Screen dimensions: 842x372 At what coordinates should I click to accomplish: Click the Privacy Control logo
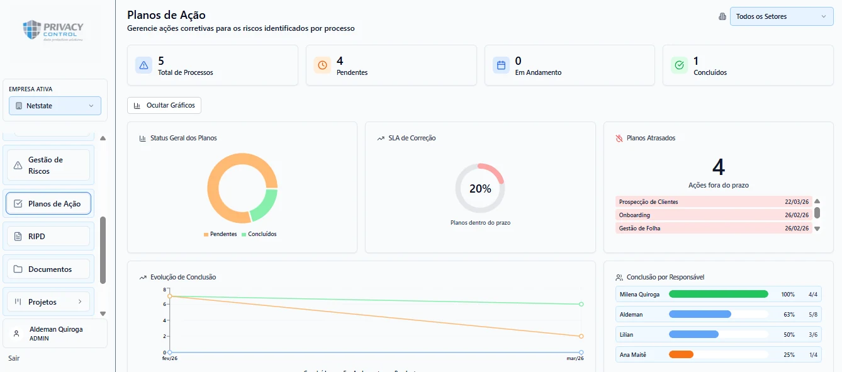pyautogui.click(x=53, y=30)
